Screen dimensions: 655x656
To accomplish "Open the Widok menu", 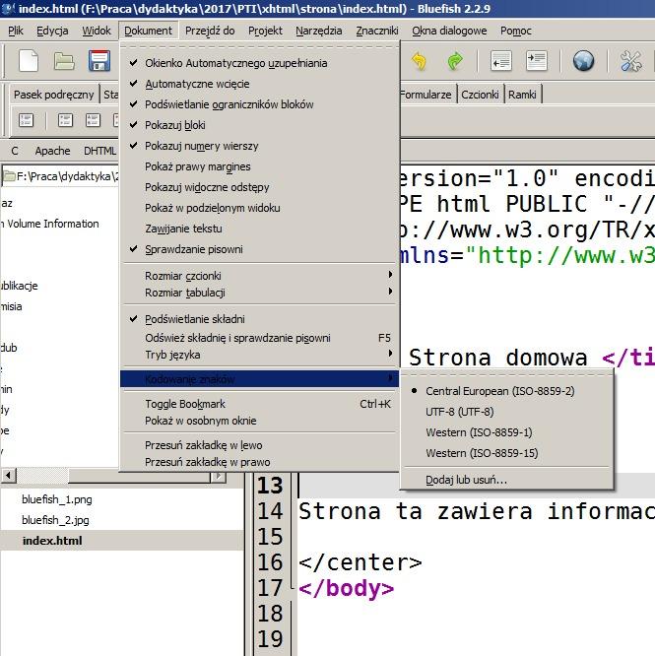I will (x=97, y=31).
